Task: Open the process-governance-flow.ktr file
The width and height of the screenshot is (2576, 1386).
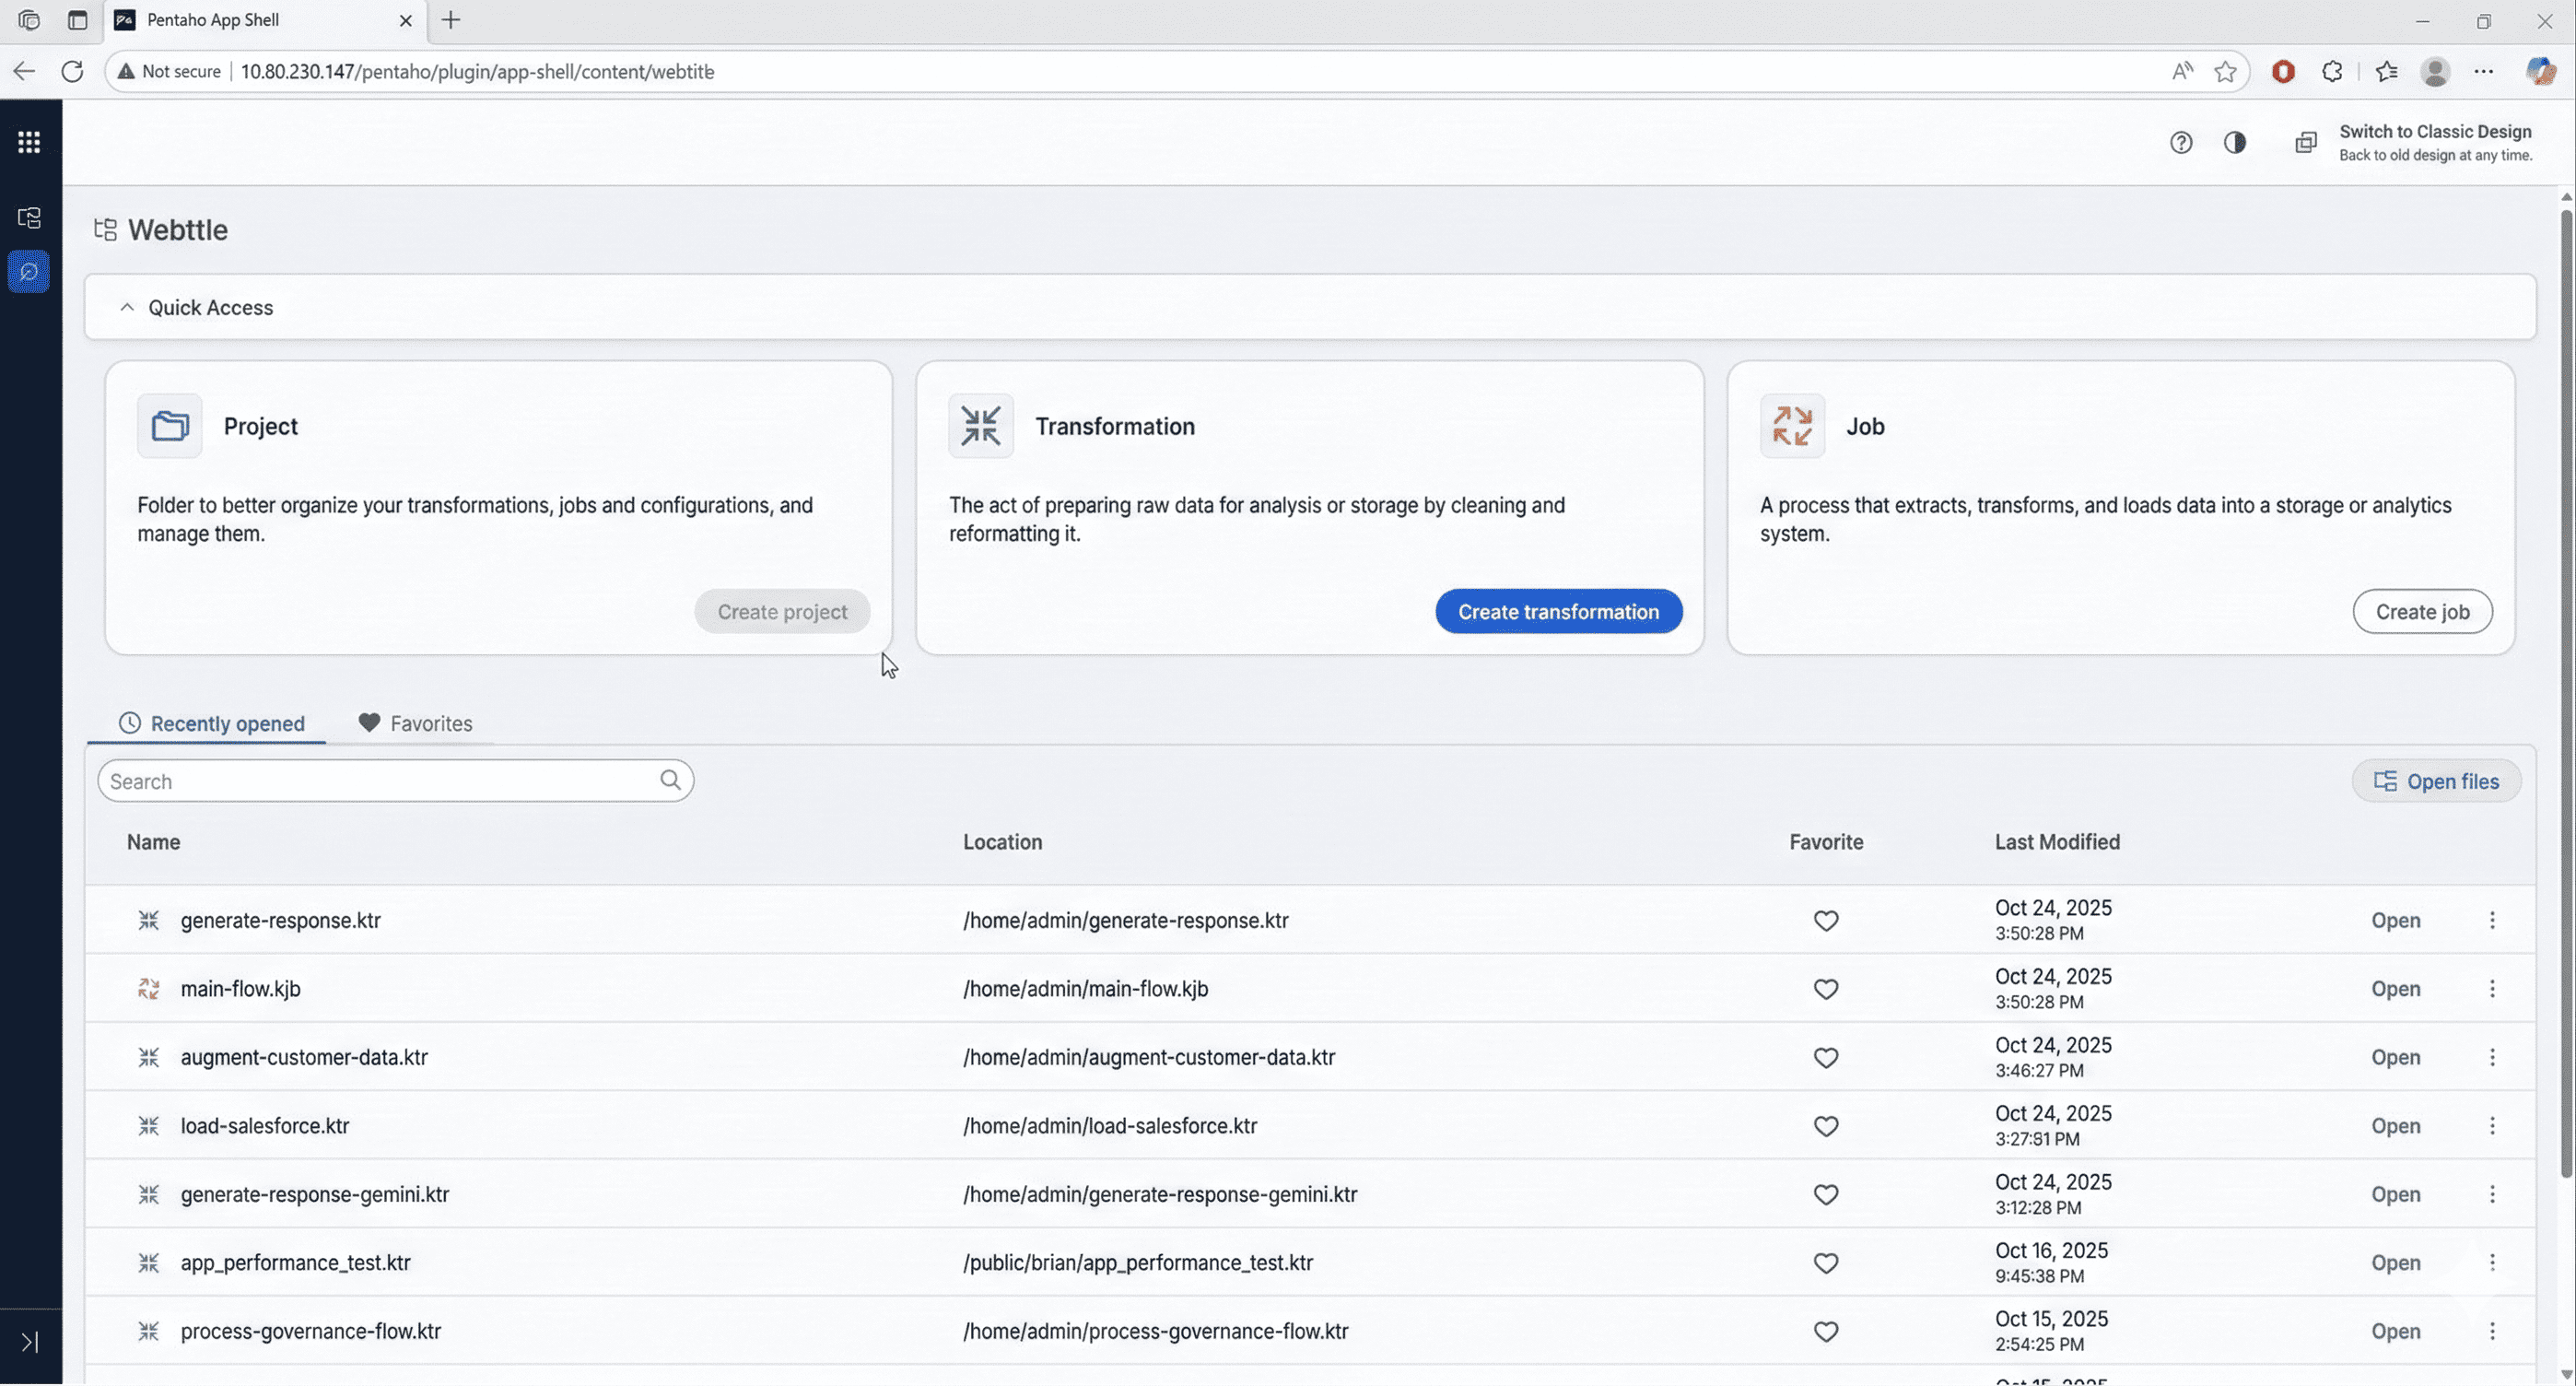Action: click(x=2395, y=1331)
